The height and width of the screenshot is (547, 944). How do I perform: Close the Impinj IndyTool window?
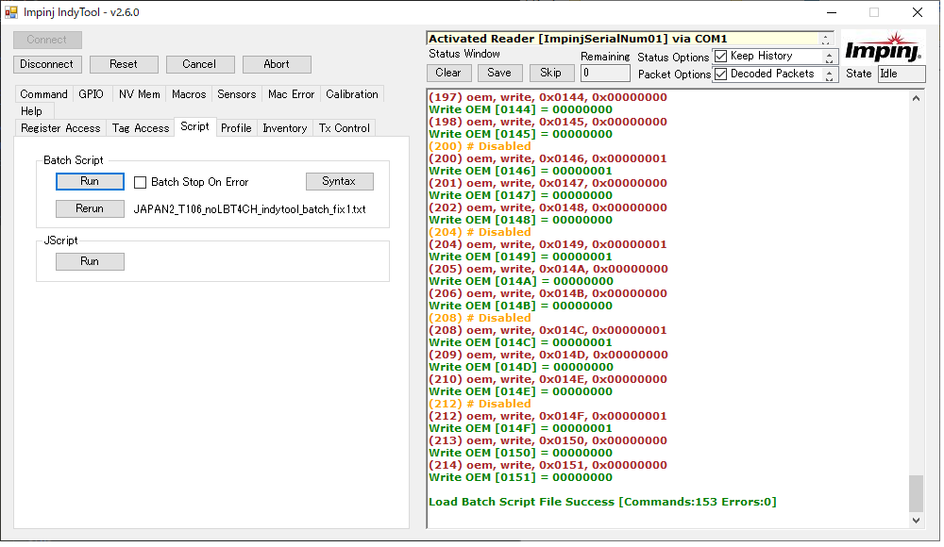coord(917,12)
